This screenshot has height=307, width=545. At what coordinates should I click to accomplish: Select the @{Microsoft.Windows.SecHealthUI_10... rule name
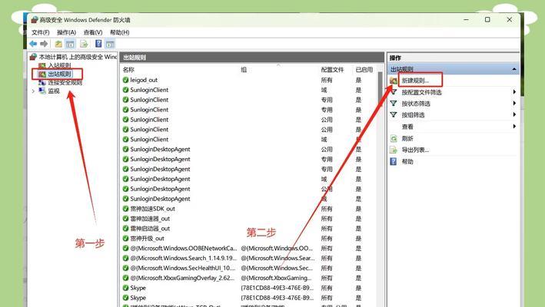click(182, 268)
